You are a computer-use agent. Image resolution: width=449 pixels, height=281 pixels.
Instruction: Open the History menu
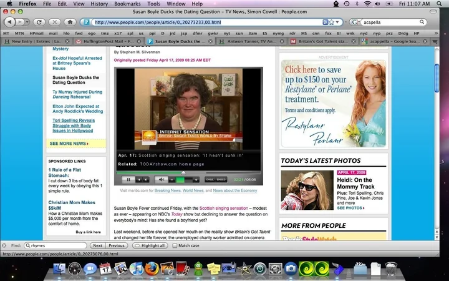[99, 4]
